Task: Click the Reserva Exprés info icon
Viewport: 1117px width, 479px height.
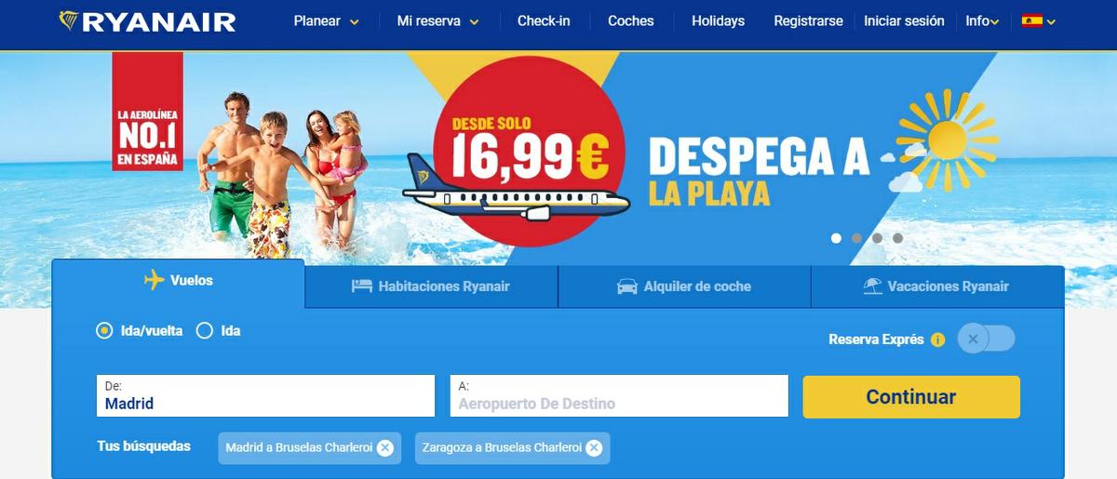Action: point(937,339)
